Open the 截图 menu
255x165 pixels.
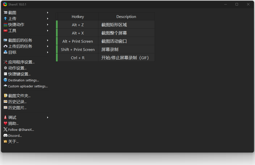[26, 13]
